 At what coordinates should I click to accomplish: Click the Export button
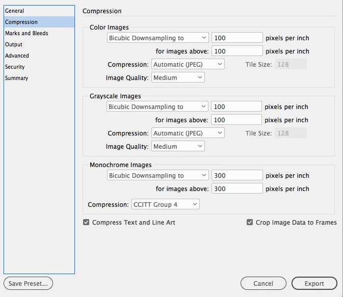[x=314, y=283]
